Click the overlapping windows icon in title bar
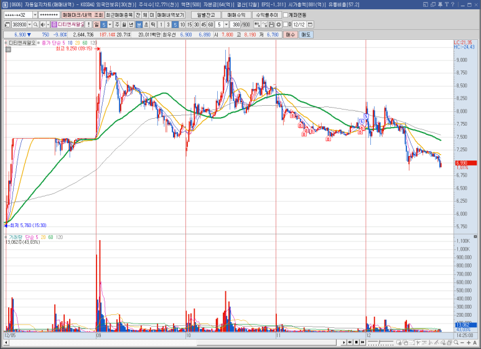The image size is (481, 349). (x=433, y=4)
